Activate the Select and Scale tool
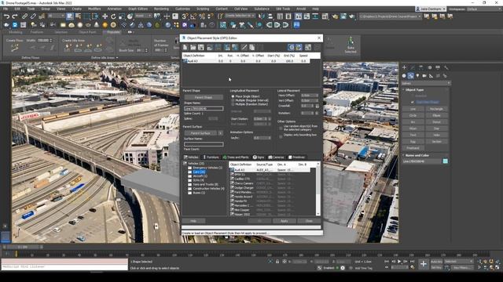 (x=122, y=16)
